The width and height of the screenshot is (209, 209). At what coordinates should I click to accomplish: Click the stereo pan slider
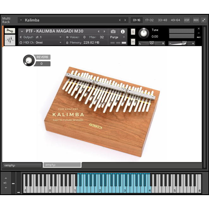click(152, 43)
